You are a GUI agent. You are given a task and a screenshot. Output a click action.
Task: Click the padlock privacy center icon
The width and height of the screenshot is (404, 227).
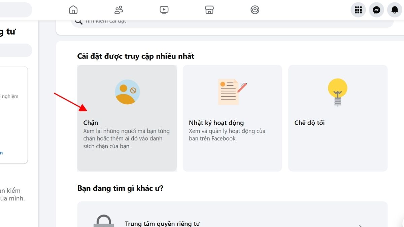104,221
